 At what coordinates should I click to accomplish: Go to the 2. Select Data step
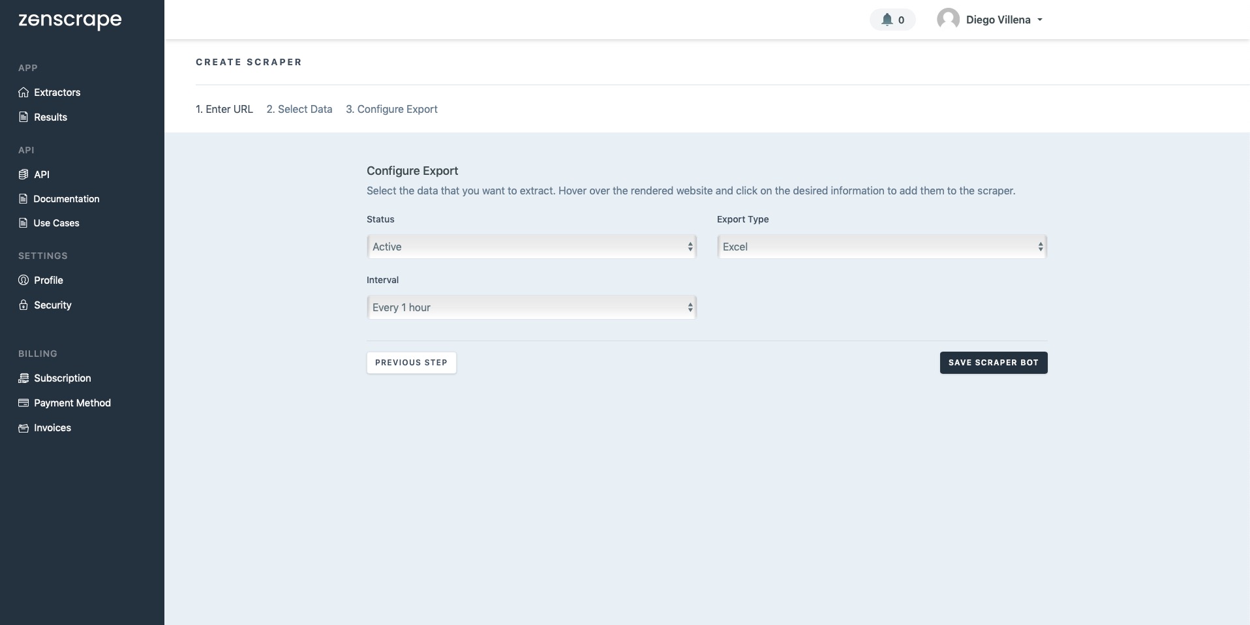[299, 109]
